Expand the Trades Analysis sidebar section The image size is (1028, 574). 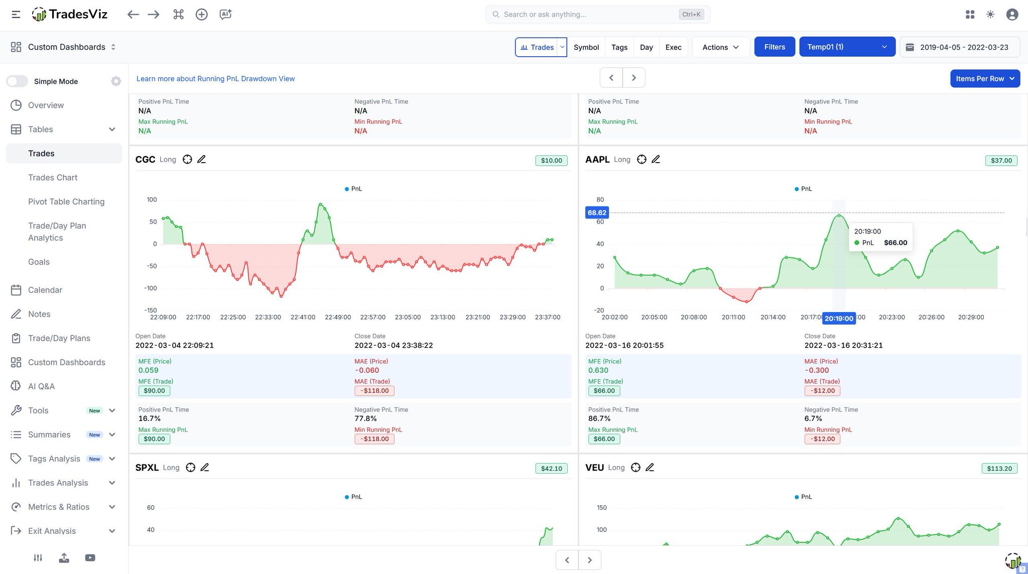point(112,483)
